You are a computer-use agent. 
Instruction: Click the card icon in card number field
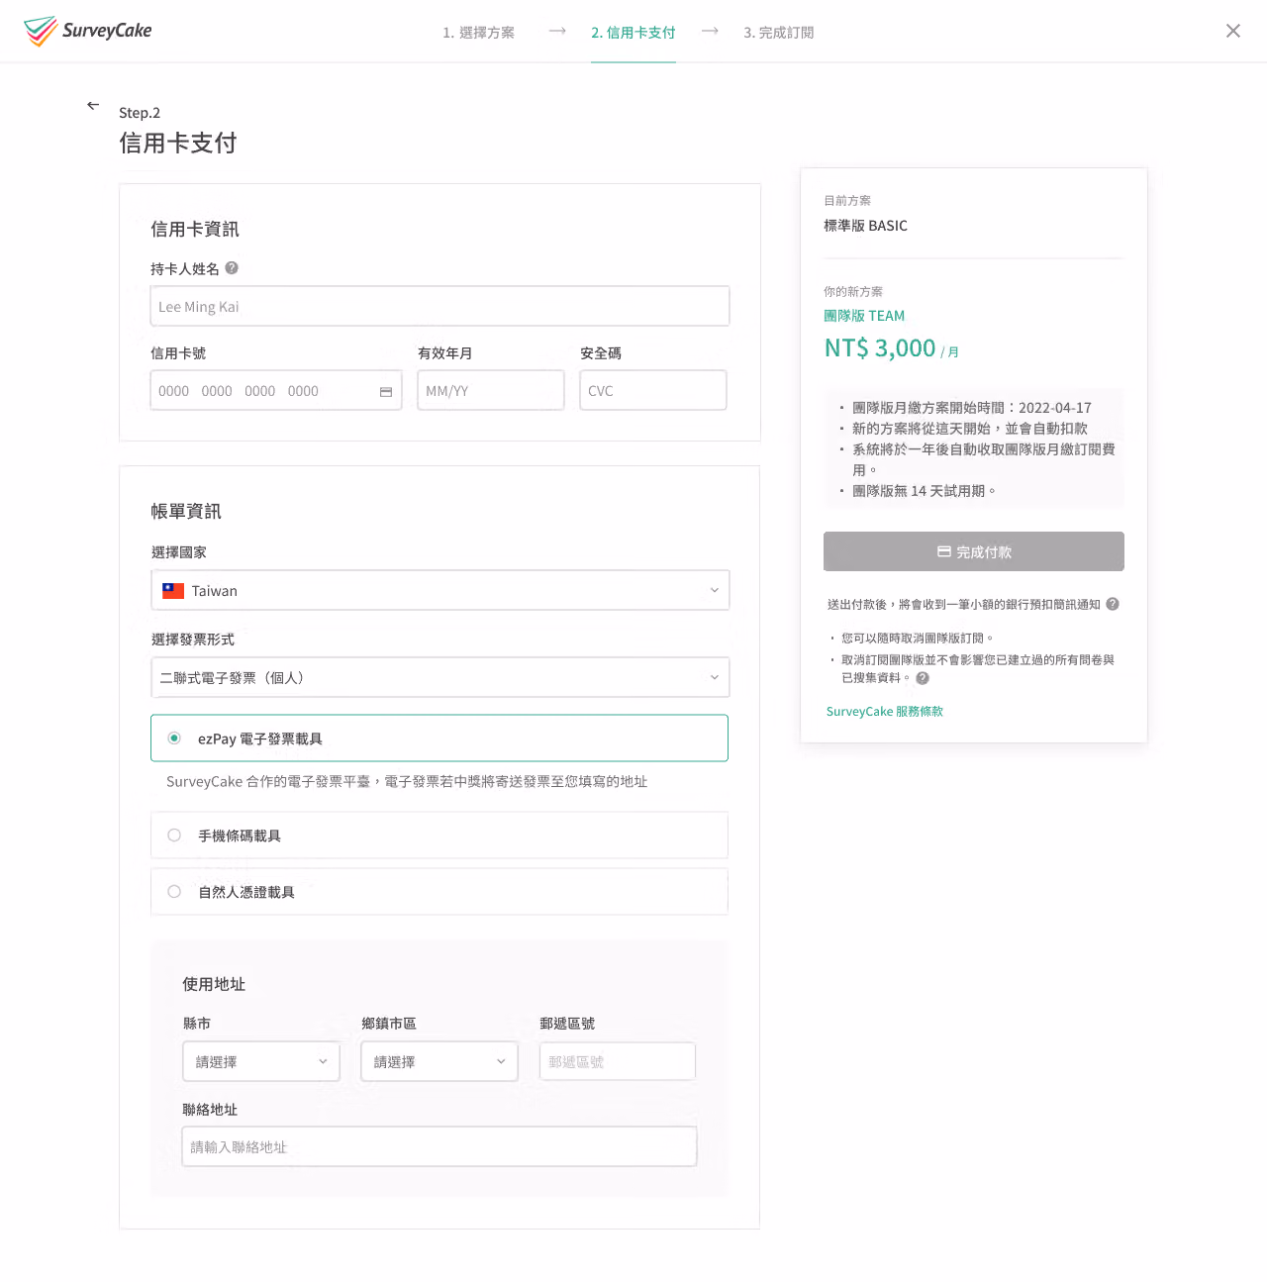[386, 392]
